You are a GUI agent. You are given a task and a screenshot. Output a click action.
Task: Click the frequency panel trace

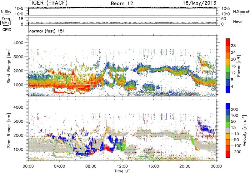[122, 23]
